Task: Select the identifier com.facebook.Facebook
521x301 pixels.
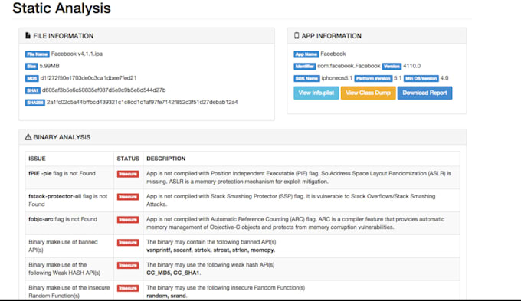Action: (349, 66)
